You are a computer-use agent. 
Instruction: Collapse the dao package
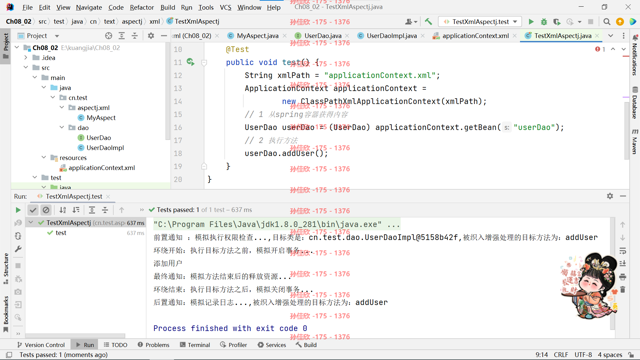pos(62,128)
